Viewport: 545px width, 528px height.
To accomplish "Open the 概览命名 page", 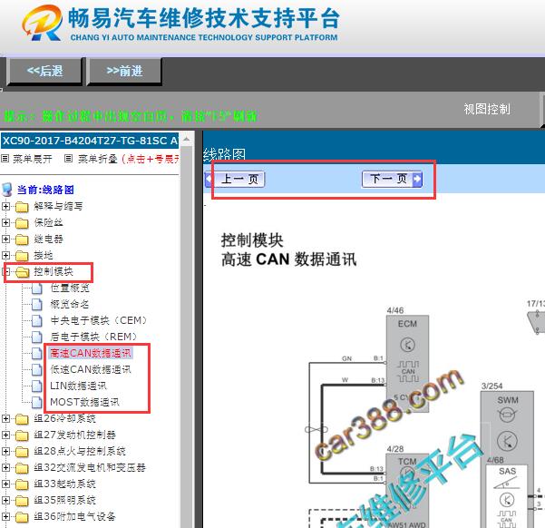I will coord(70,304).
